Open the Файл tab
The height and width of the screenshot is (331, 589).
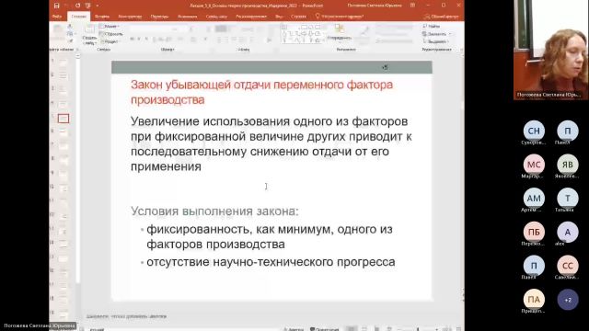pyautogui.click(x=57, y=17)
